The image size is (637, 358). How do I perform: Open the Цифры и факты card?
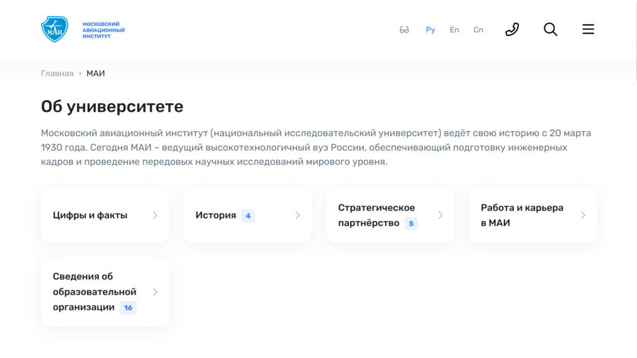105,215
